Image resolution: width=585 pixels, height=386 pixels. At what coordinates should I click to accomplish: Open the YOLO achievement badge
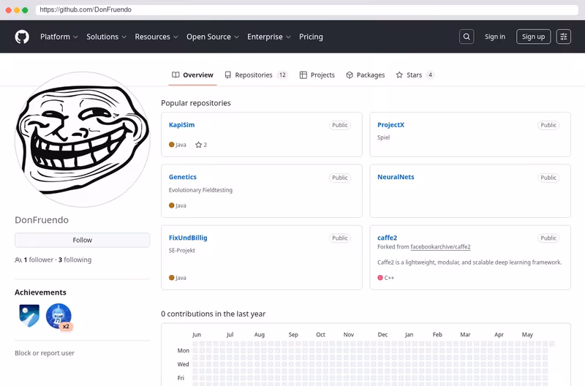29,316
